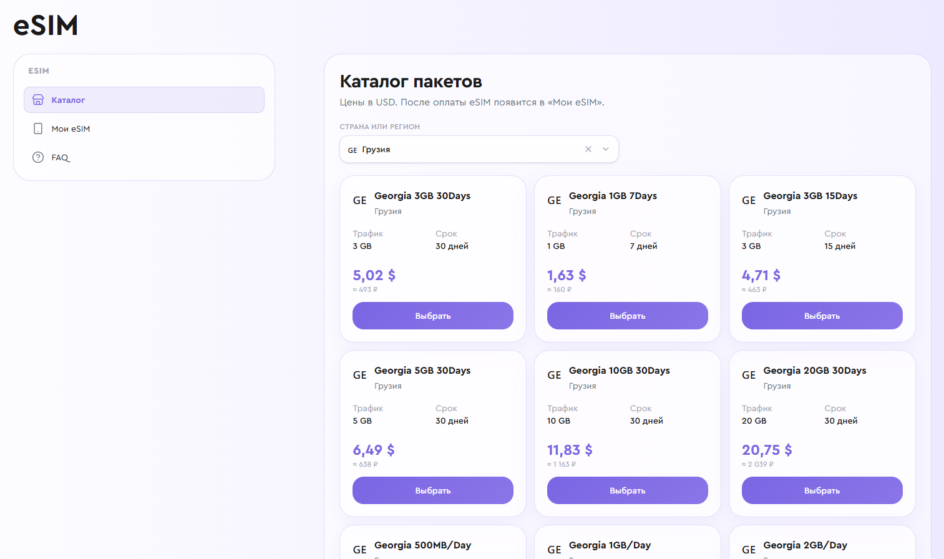Screen dimensions: 944x559
Task: Click the FAQ question mark icon
Action: pos(38,157)
